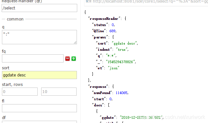Click the ggdate value 2018-12-20T01:36:58Z
This screenshot has width=208, height=123.
click(141, 117)
